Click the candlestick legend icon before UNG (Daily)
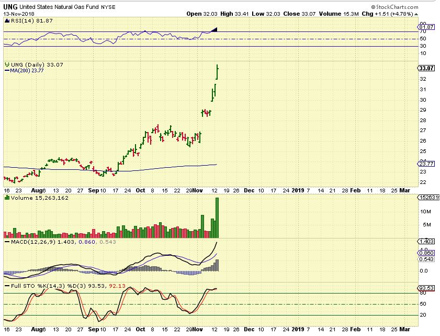 7,64
